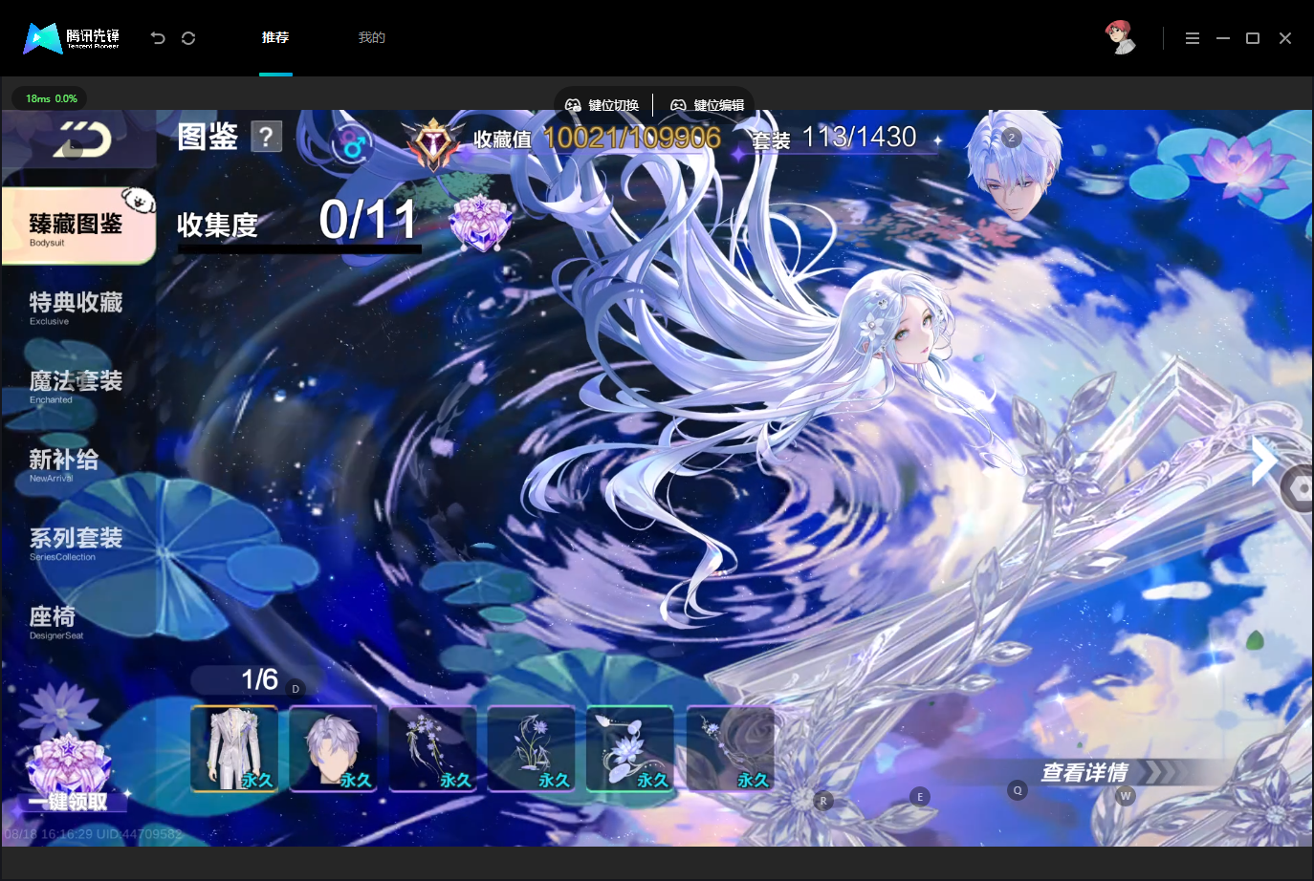Open the 魔法套装 Enchanted tab
The image size is (1314, 881).
pyautogui.click(x=77, y=385)
